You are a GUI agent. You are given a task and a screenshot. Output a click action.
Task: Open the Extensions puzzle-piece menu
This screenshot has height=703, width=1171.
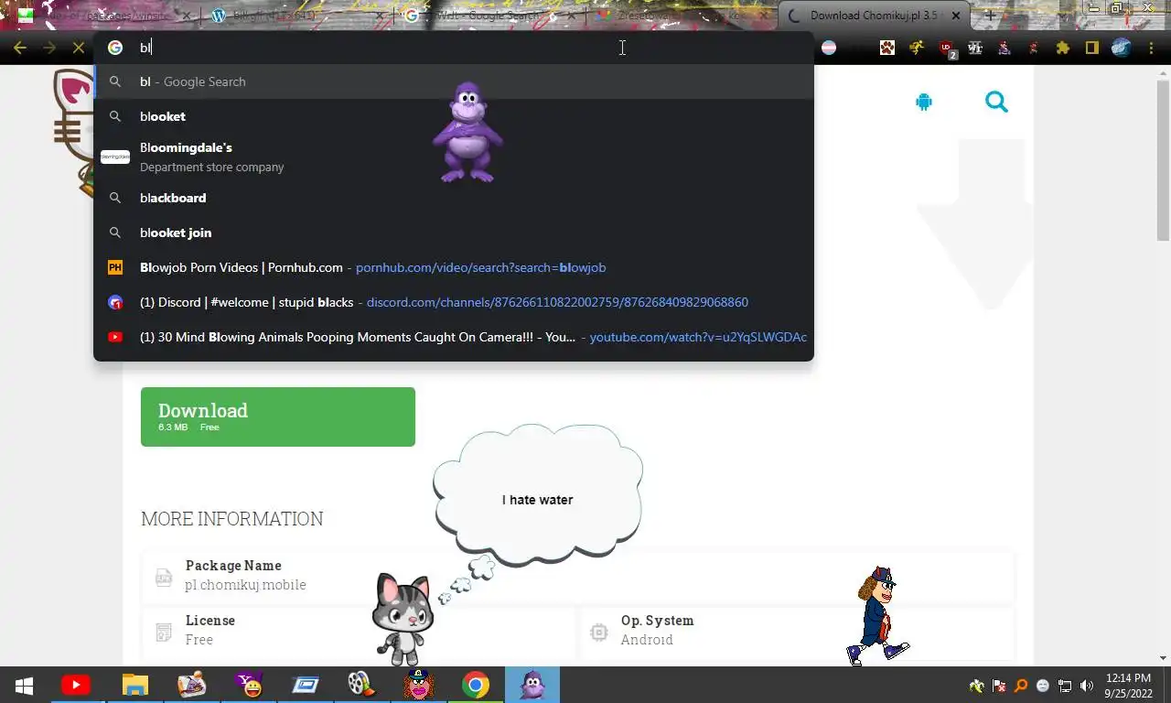[1062, 48]
